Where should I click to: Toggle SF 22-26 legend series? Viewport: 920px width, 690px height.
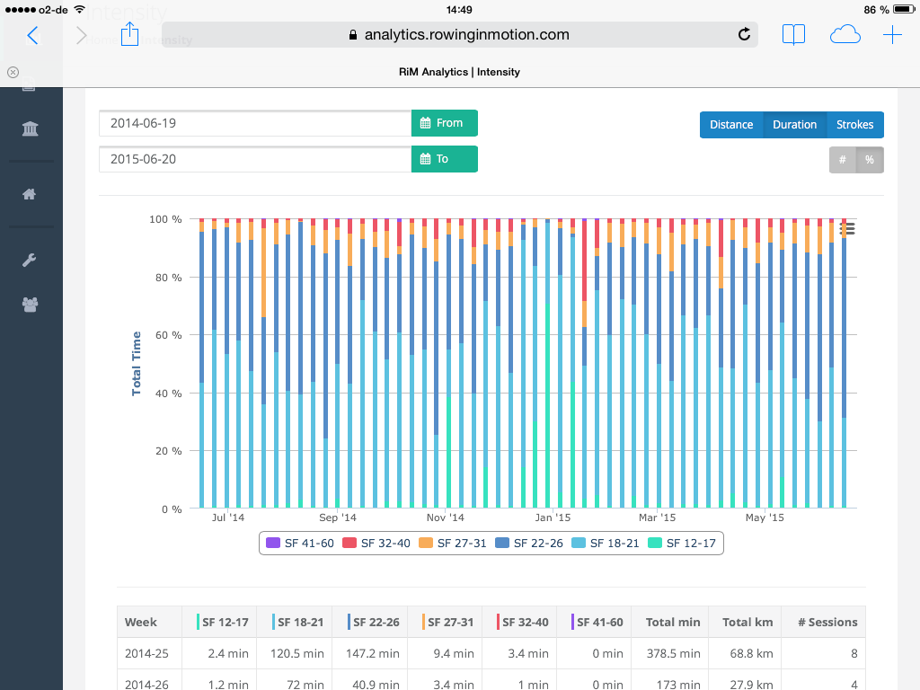pos(528,544)
